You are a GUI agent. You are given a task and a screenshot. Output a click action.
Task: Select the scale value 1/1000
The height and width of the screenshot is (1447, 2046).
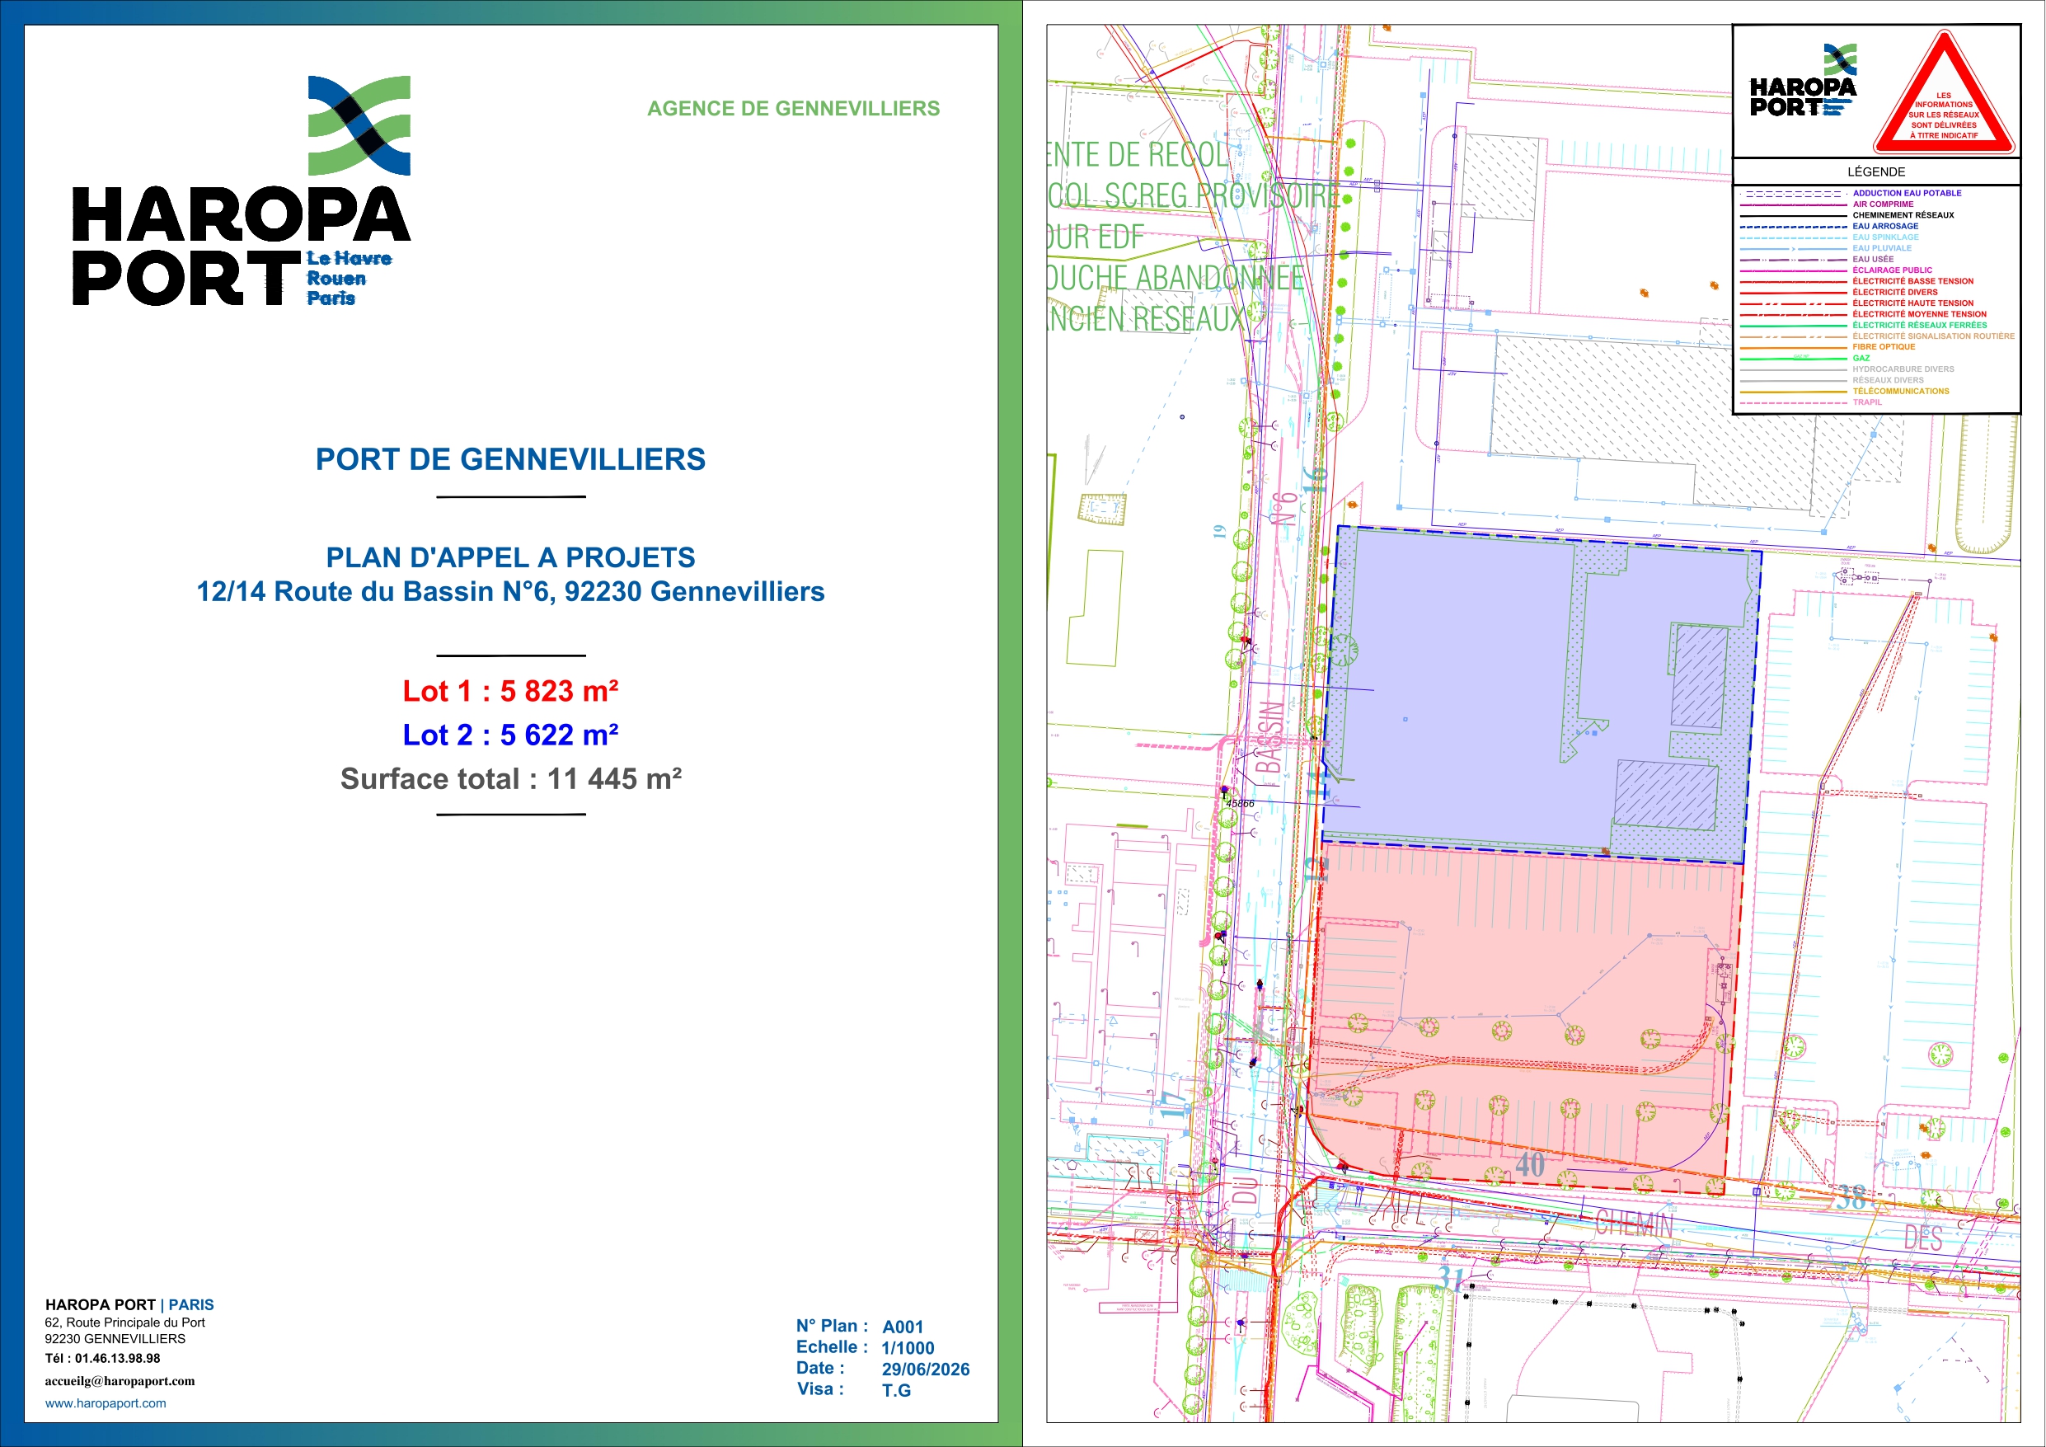908,1348
